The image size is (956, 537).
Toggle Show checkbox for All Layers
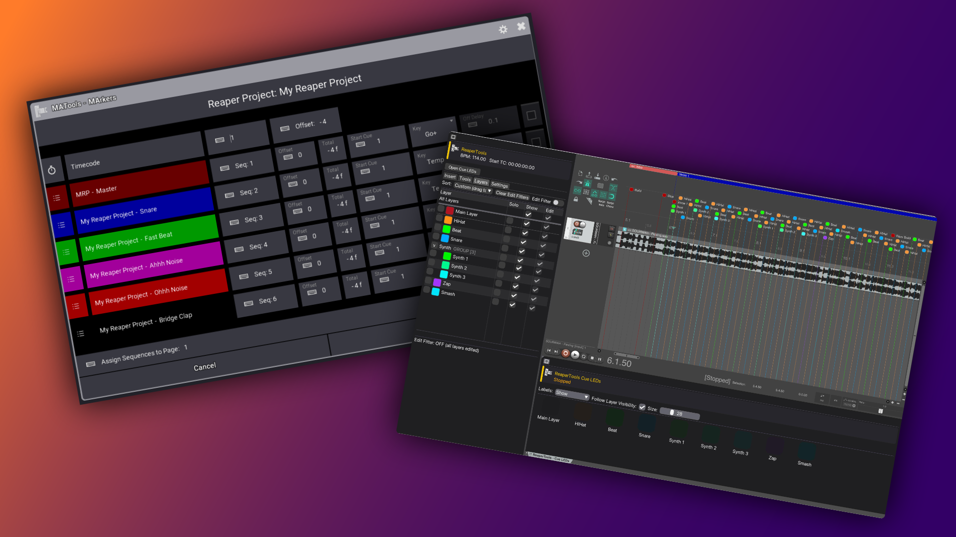(x=528, y=214)
